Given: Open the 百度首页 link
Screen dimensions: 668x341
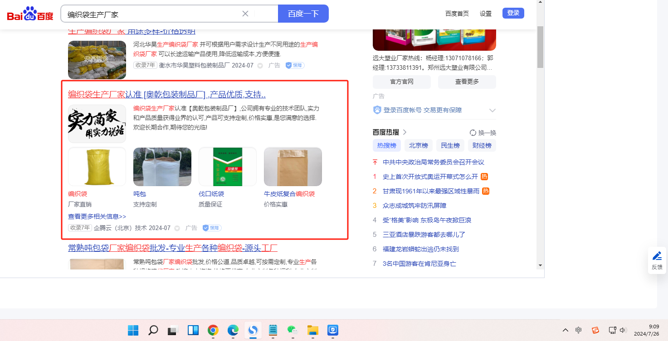Looking at the screenshot, I should coord(457,14).
